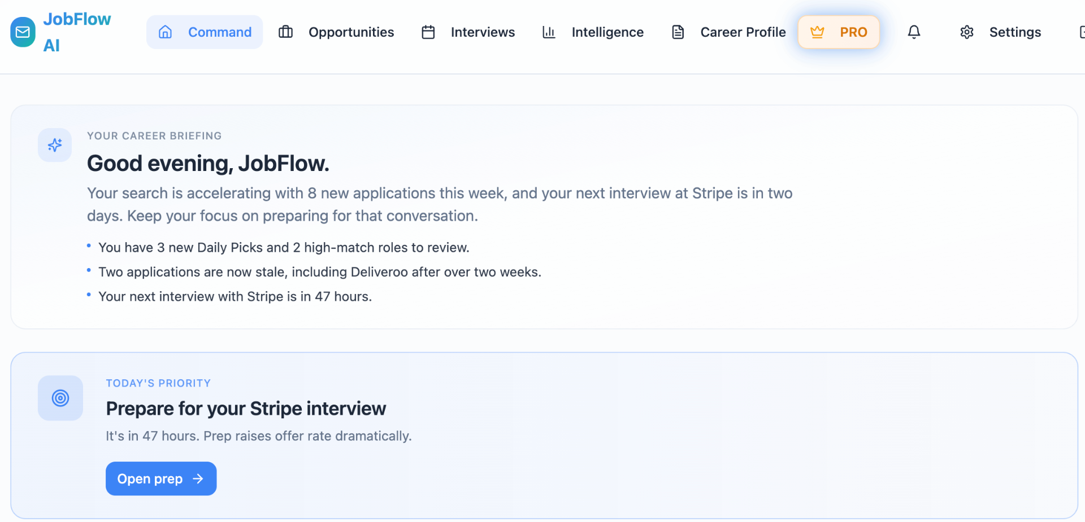Click the sparkle icon in career briefing
The width and height of the screenshot is (1085, 522).
click(55, 145)
